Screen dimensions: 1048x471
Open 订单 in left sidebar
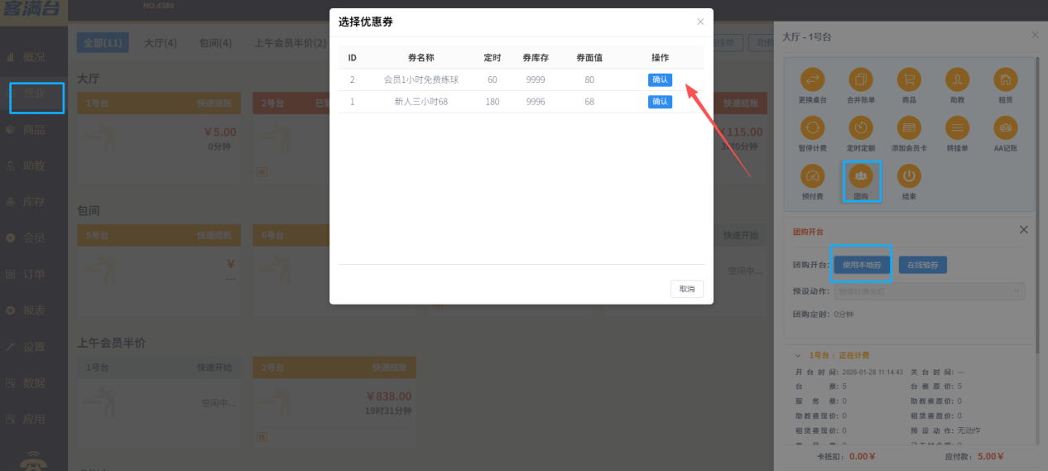[x=34, y=274]
